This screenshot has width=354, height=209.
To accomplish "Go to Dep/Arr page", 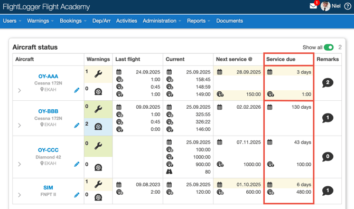I will 101,21.
